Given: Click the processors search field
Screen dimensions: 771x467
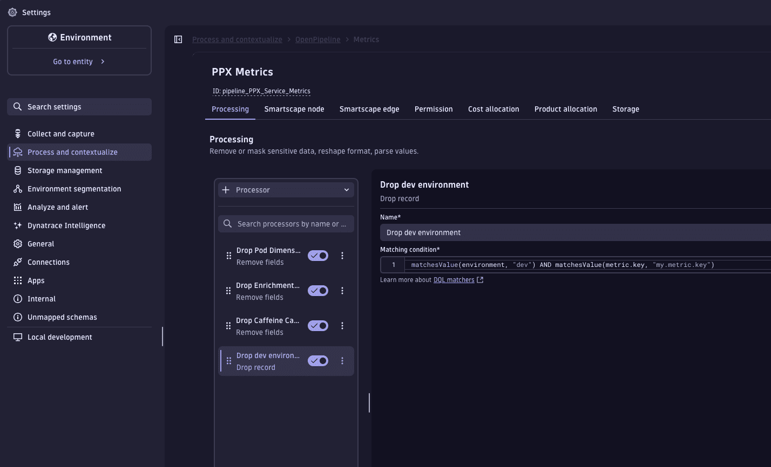Looking at the screenshot, I should click(286, 223).
